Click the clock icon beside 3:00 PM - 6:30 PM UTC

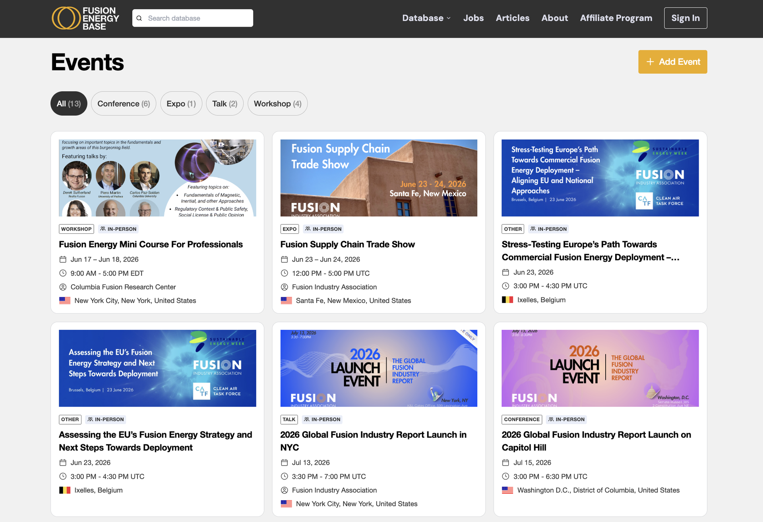coord(505,476)
